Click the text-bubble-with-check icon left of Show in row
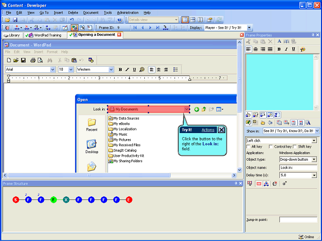 (x=248, y=123)
